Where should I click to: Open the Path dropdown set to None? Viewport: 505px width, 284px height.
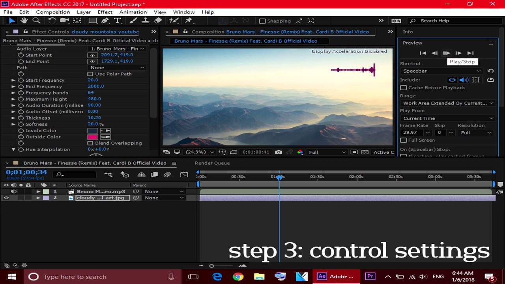click(x=117, y=68)
